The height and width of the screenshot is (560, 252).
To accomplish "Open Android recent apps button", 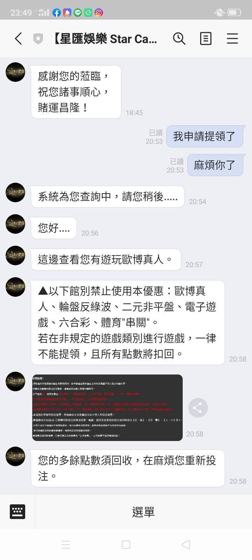I will point(66,545).
